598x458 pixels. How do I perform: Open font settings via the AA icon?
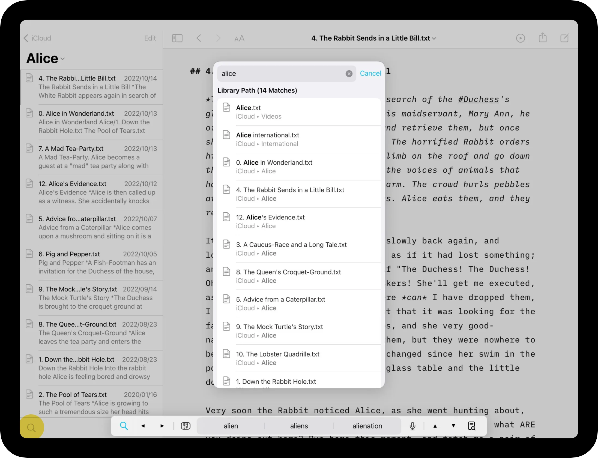pyautogui.click(x=239, y=38)
